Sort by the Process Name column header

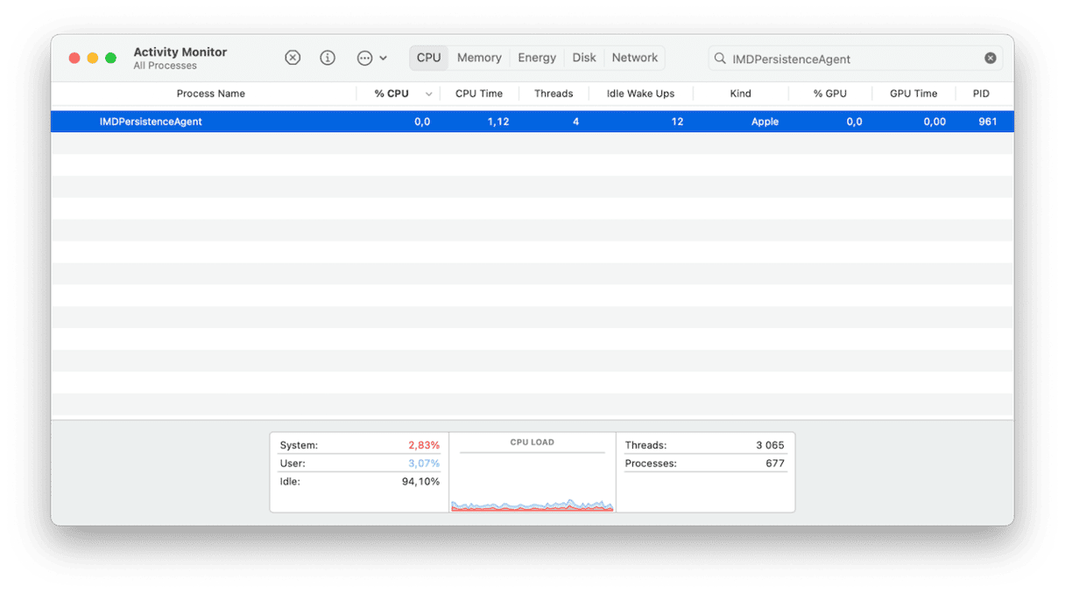coord(210,94)
